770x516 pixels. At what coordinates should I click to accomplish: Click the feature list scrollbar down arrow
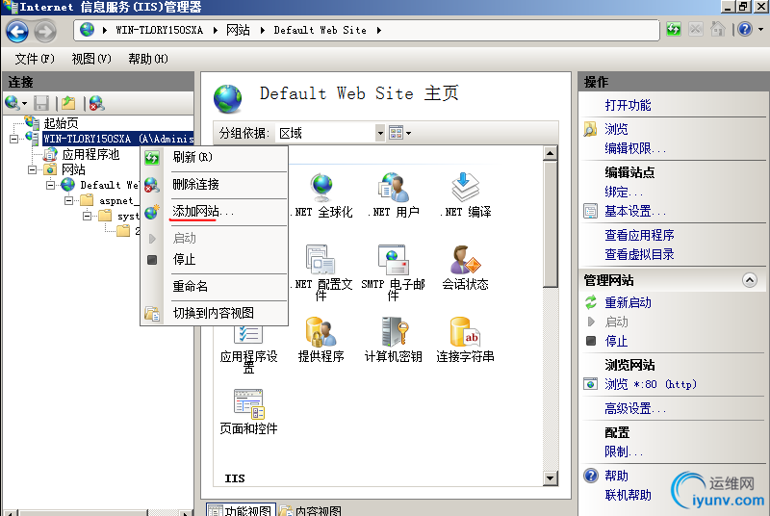click(x=550, y=477)
